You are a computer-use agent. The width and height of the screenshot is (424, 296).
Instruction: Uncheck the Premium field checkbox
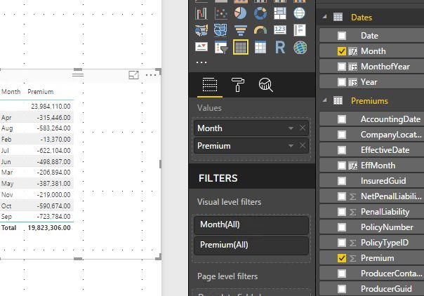click(342, 258)
